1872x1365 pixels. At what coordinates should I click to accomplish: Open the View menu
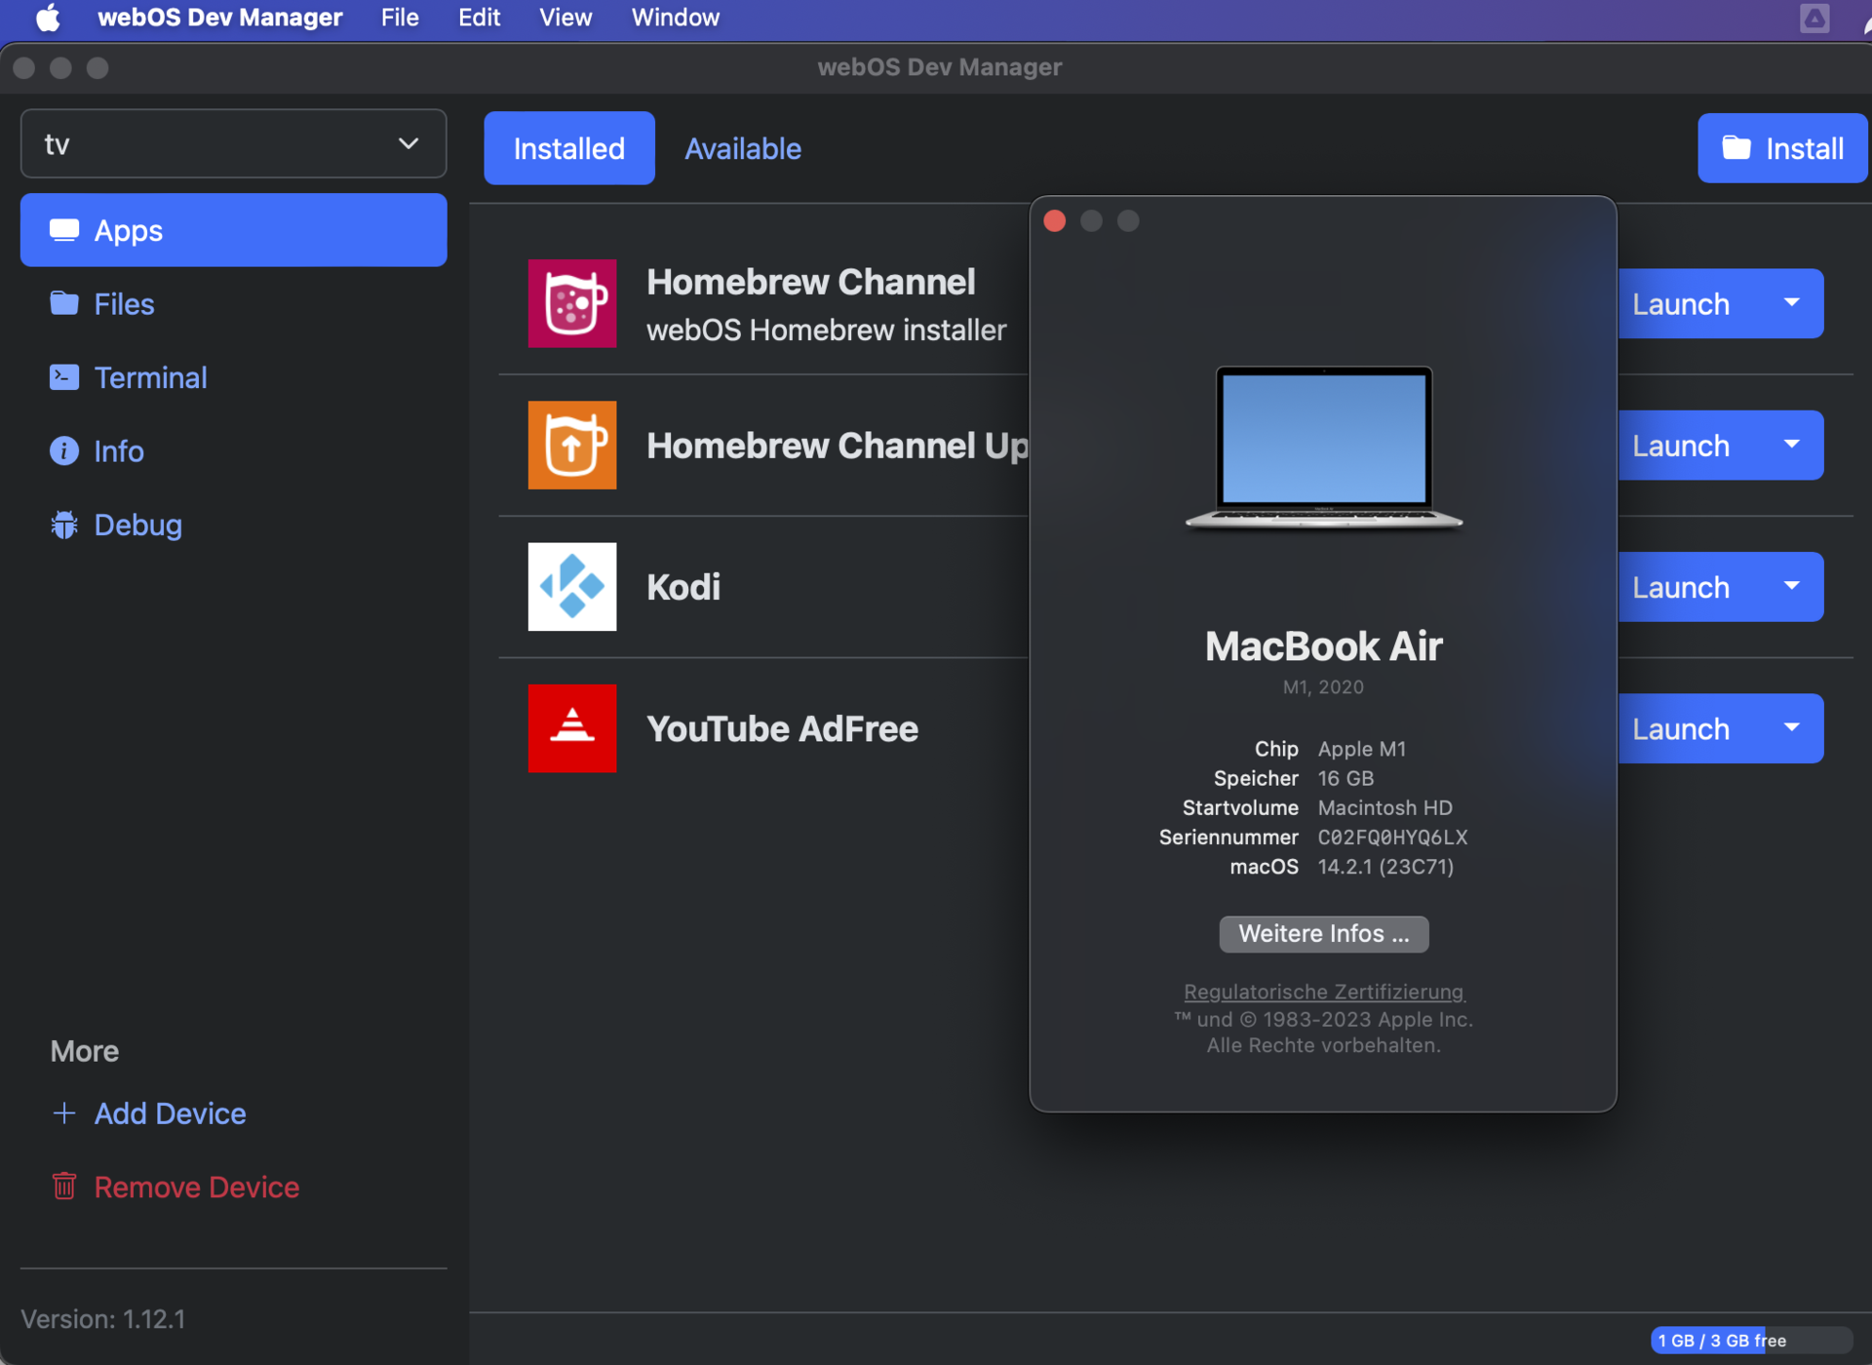click(x=565, y=18)
